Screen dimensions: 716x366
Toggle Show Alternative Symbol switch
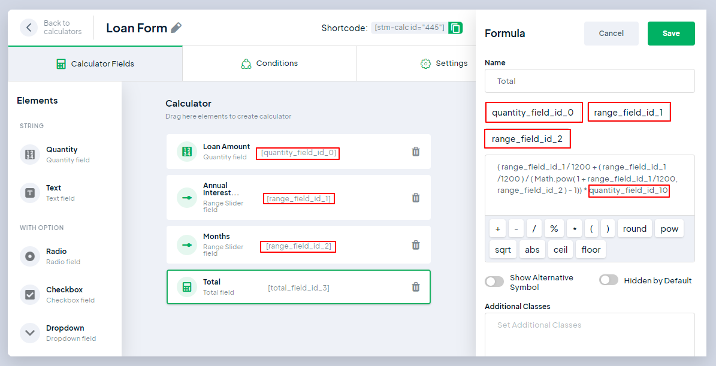click(494, 282)
